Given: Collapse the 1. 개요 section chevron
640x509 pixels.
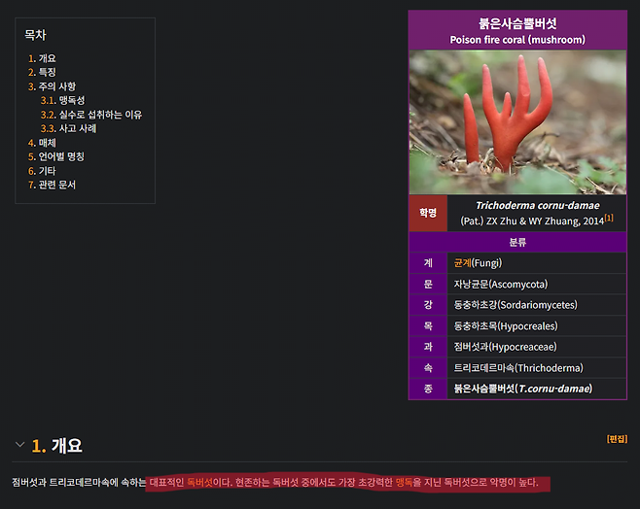Looking at the screenshot, I should pyautogui.click(x=19, y=445).
